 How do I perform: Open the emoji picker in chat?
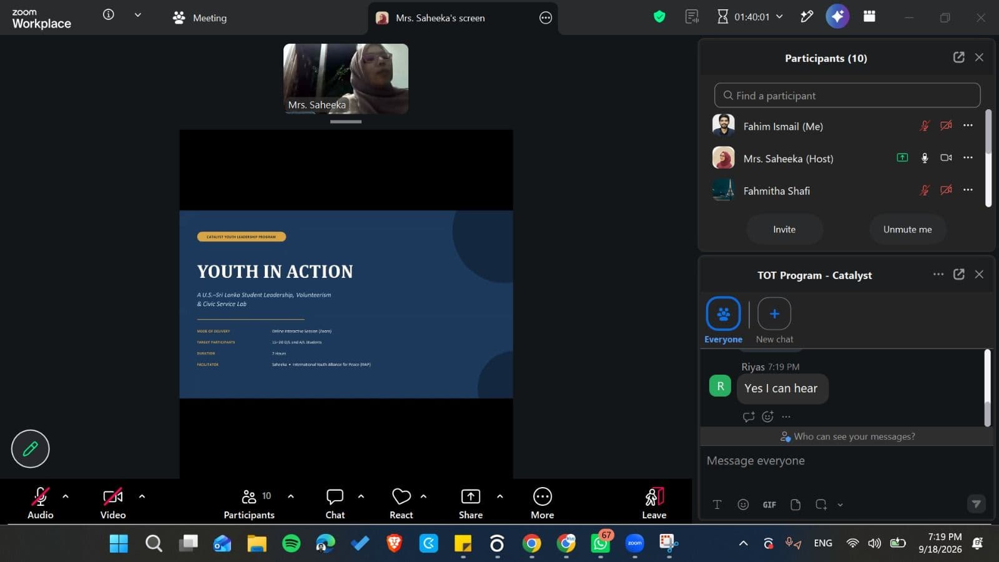click(743, 505)
